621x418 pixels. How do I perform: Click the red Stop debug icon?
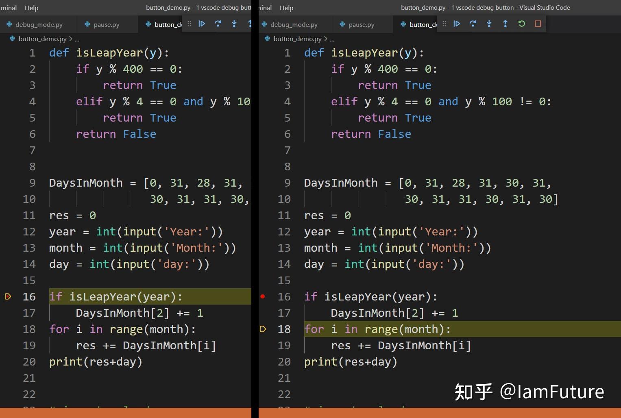point(538,24)
